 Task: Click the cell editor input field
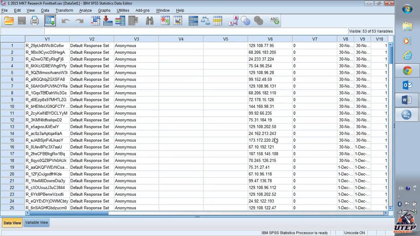point(196,31)
